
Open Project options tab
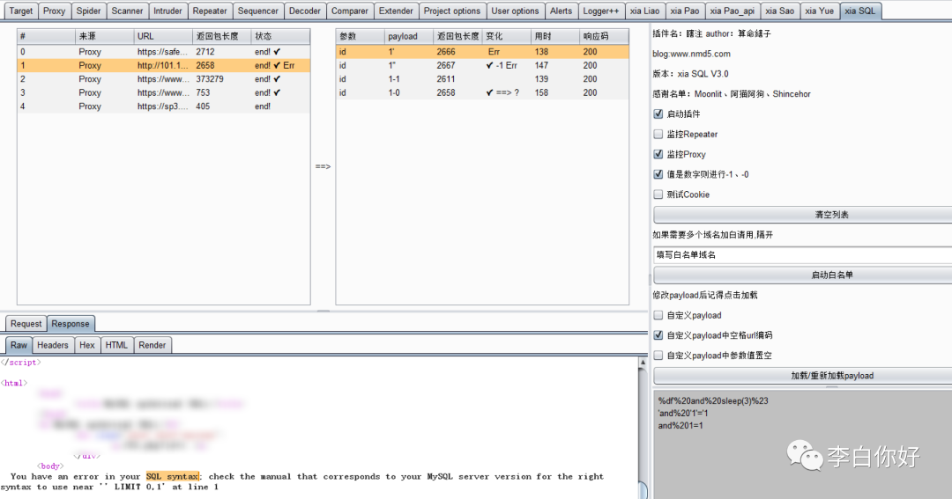coord(452,11)
